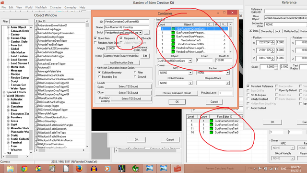This screenshot has width=307, height=173.
Task: Open the headphones app in the taskbar
Action: [x=94, y=169]
